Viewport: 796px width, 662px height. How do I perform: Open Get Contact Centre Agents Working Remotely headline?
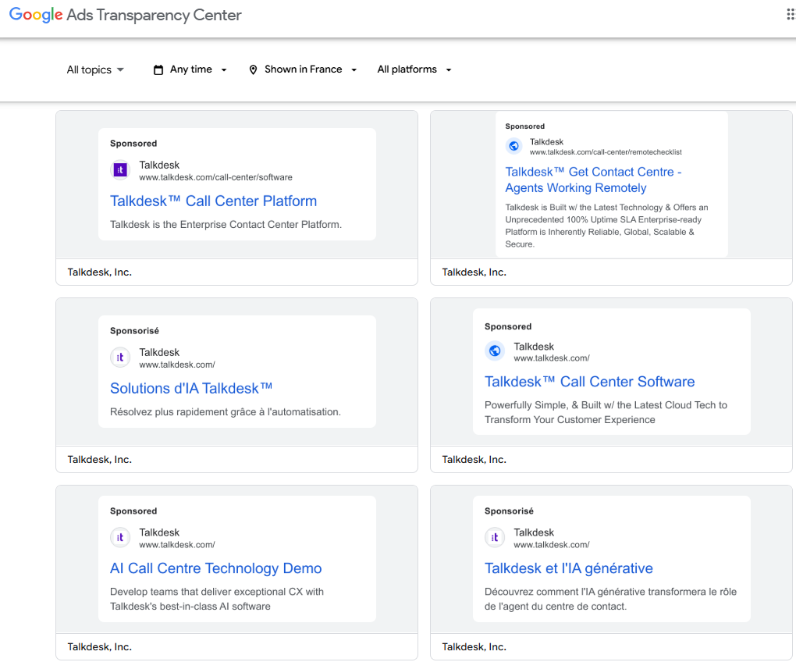click(x=593, y=180)
